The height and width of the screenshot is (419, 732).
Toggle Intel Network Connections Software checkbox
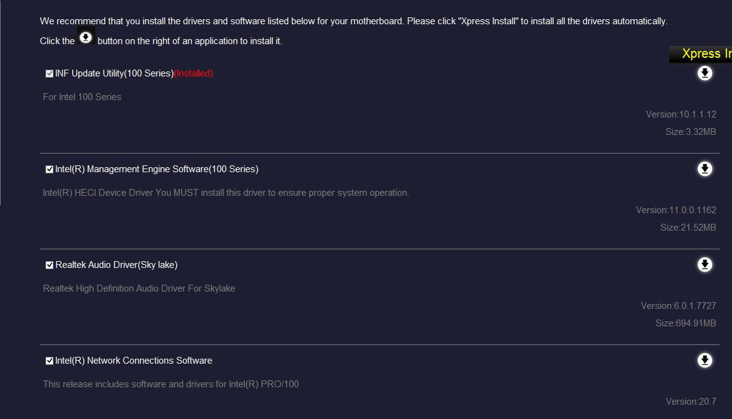[49, 361]
